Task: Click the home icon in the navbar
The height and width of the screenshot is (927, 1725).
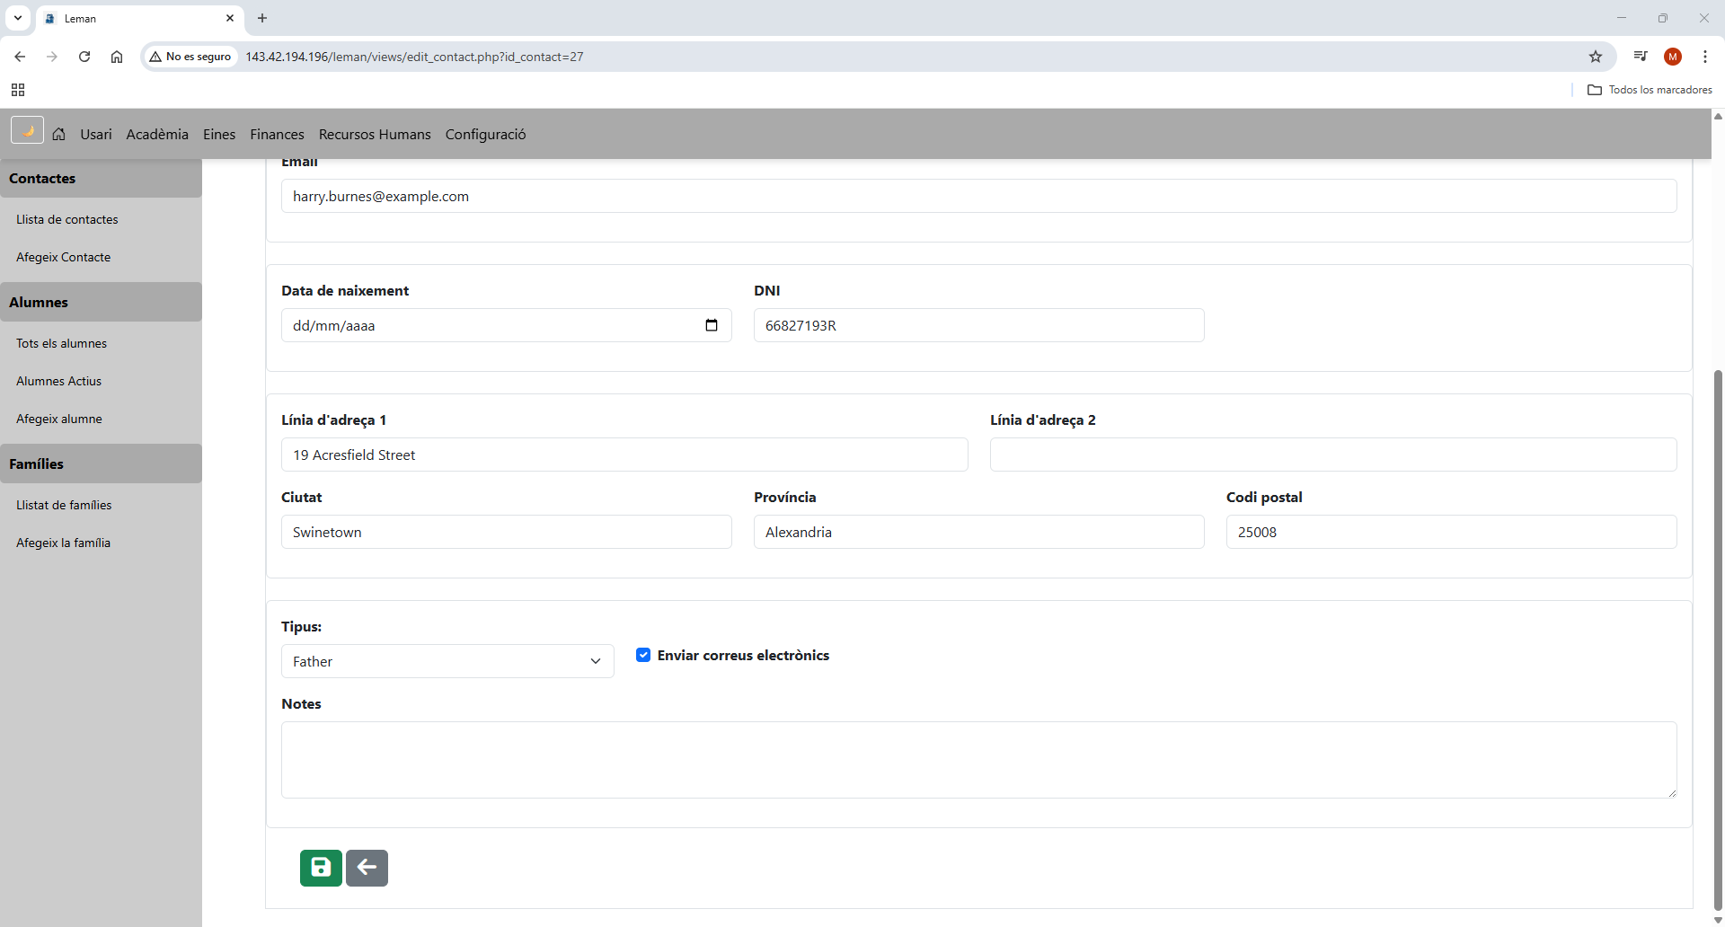Action: pyautogui.click(x=59, y=134)
